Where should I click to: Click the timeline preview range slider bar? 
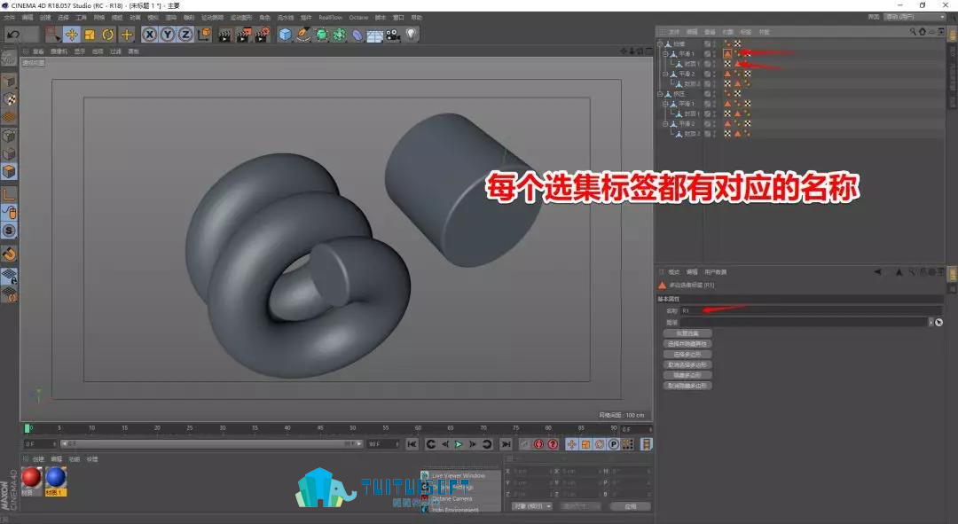pyautogui.click(x=212, y=444)
